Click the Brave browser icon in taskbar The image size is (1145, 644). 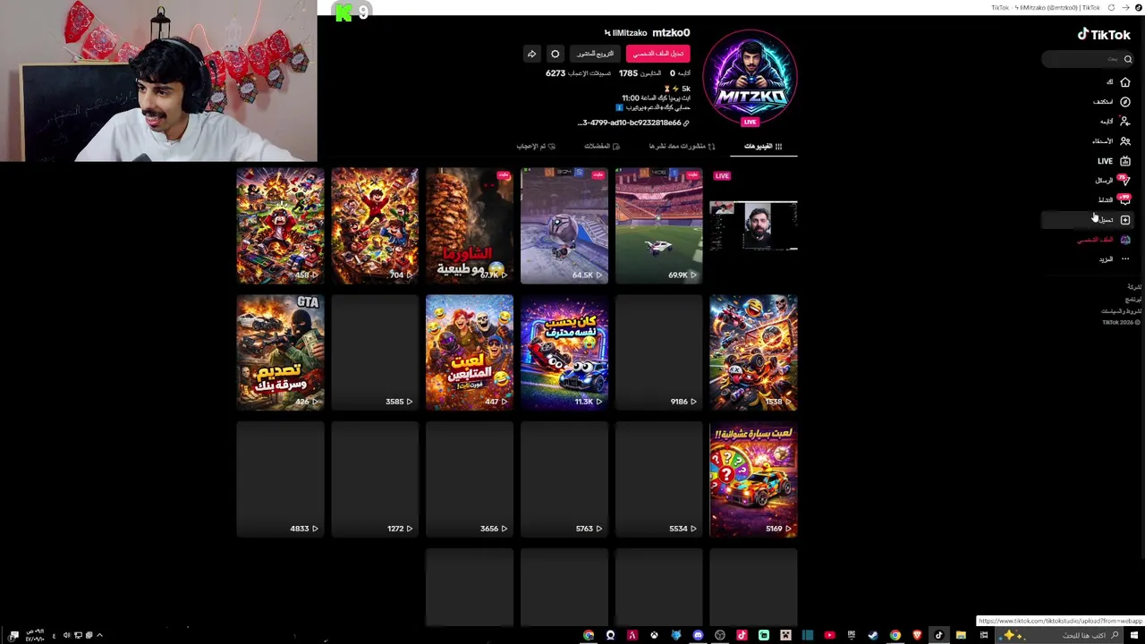pyautogui.click(x=917, y=635)
